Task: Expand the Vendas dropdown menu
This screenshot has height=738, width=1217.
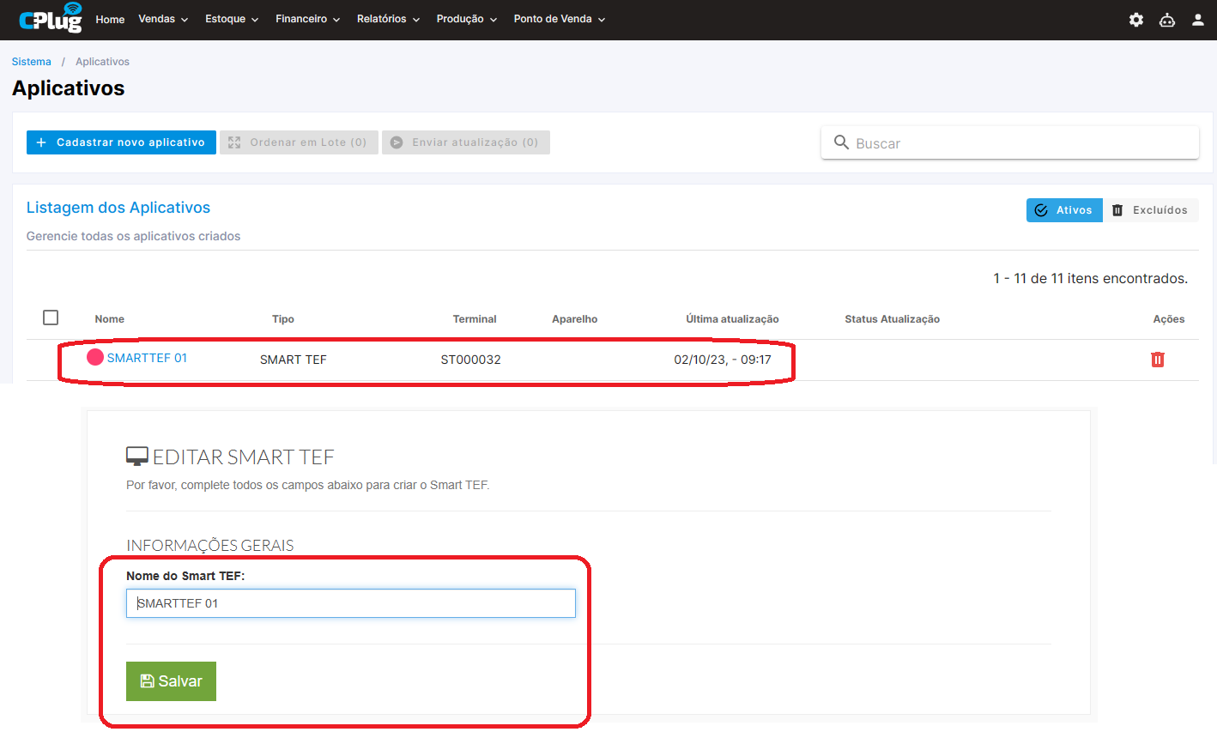Action: (163, 19)
